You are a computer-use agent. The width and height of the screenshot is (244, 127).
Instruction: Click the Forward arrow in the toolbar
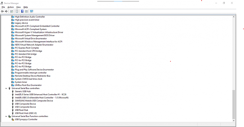click(x=6, y=11)
